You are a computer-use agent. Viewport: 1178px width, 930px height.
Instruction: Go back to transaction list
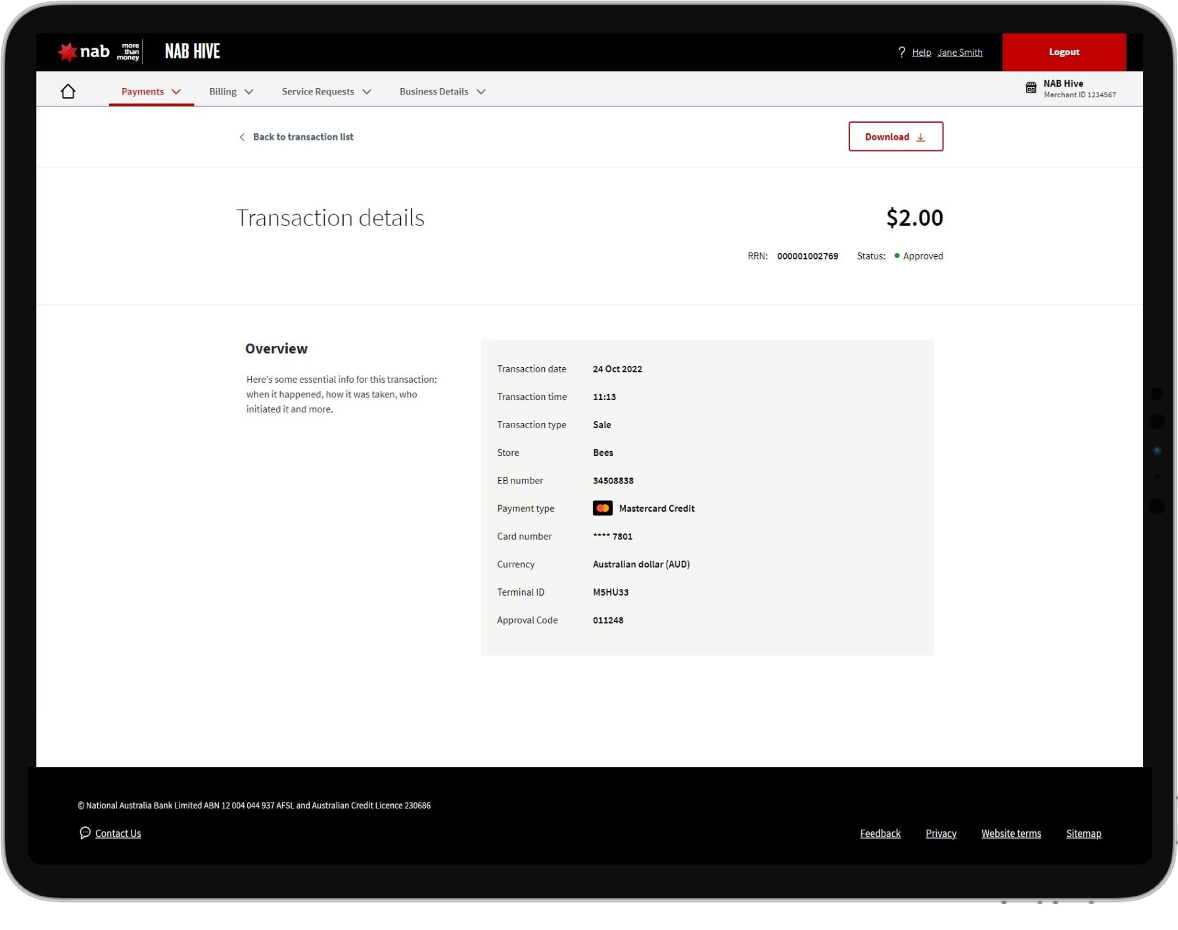(302, 137)
